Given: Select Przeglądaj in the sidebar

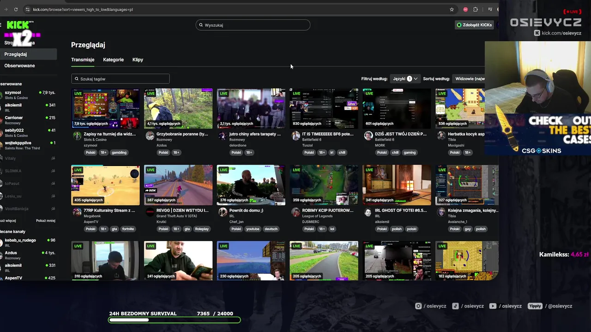Looking at the screenshot, I should click(x=28, y=54).
